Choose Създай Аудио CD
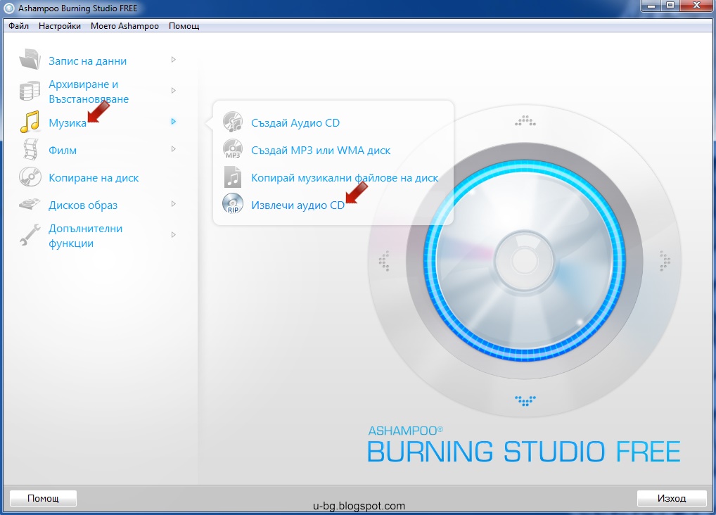 295,123
